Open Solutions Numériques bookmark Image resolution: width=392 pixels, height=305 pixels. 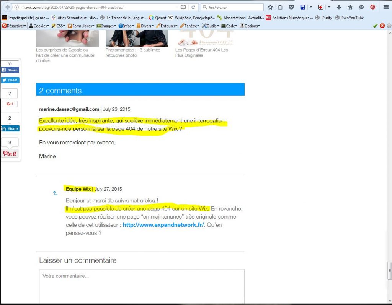[x=289, y=18]
